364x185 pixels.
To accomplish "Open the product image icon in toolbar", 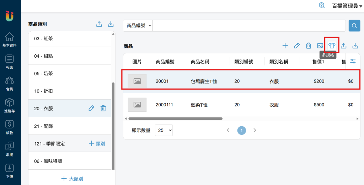I will (x=320, y=46).
